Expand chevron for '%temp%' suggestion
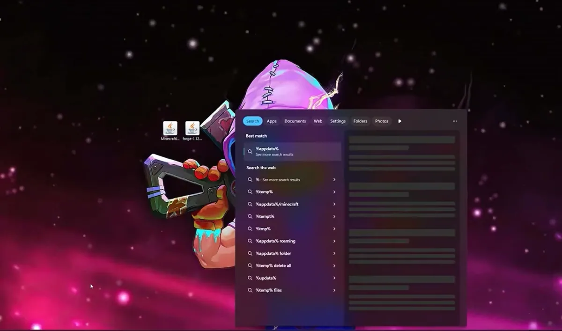Image resolution: width=562 pixels, height=331 pixels. tap(334, 192)
